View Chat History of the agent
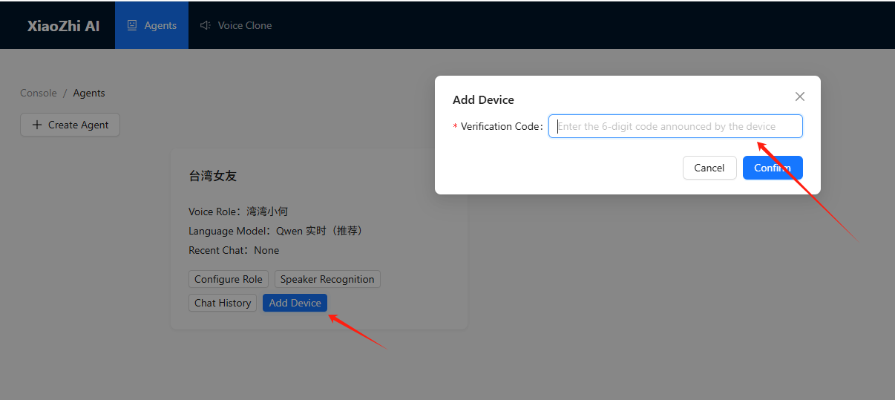The image size is (895, 400). [x=223, y=303]
